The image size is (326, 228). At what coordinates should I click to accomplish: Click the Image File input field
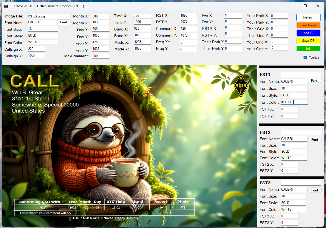[x=49, y=16]
